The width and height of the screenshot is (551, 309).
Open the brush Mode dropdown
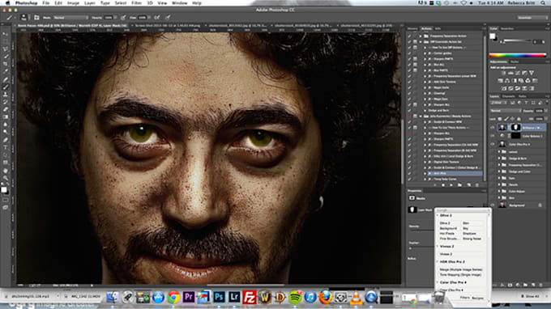70,18
